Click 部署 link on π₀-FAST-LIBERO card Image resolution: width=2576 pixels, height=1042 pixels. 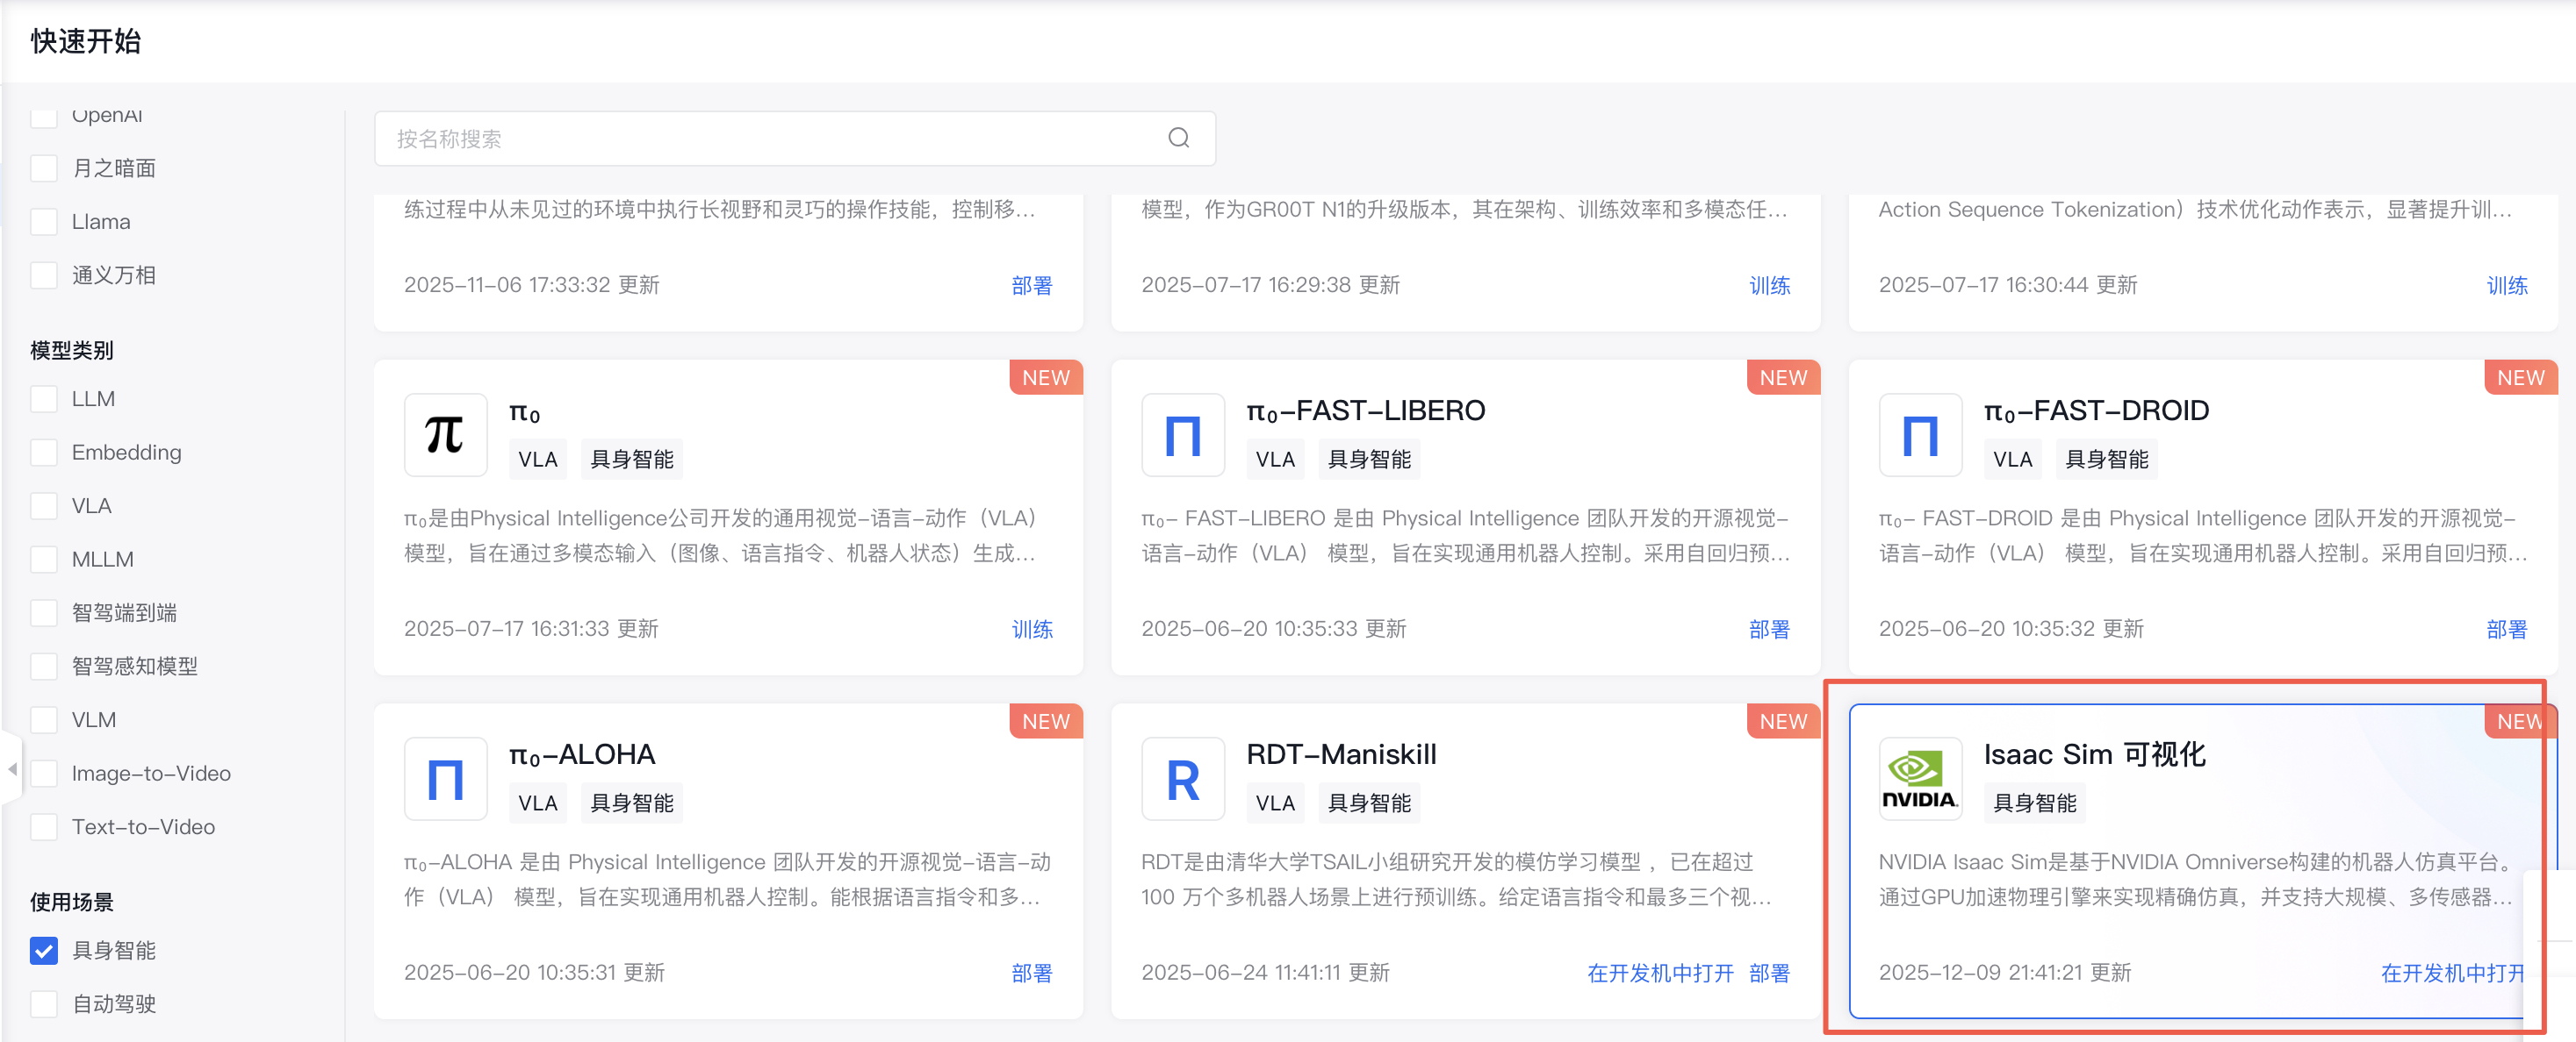pos(1768,630)
